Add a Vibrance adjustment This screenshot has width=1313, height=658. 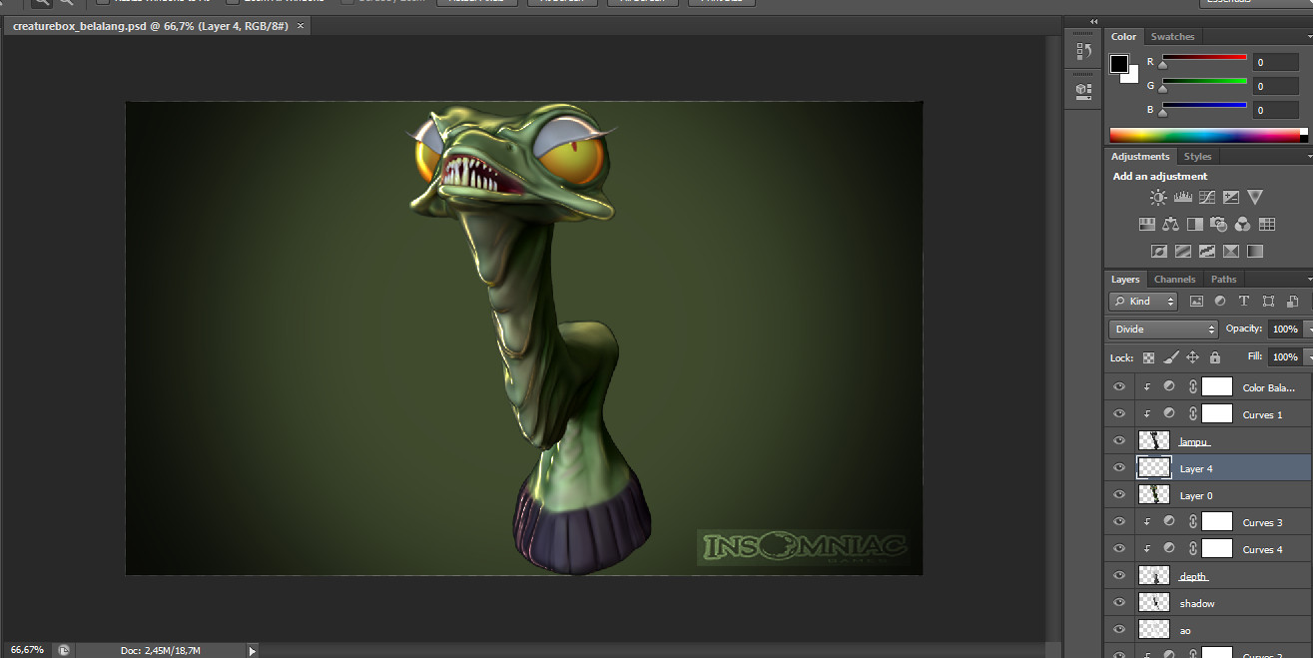click(1255, 198)
